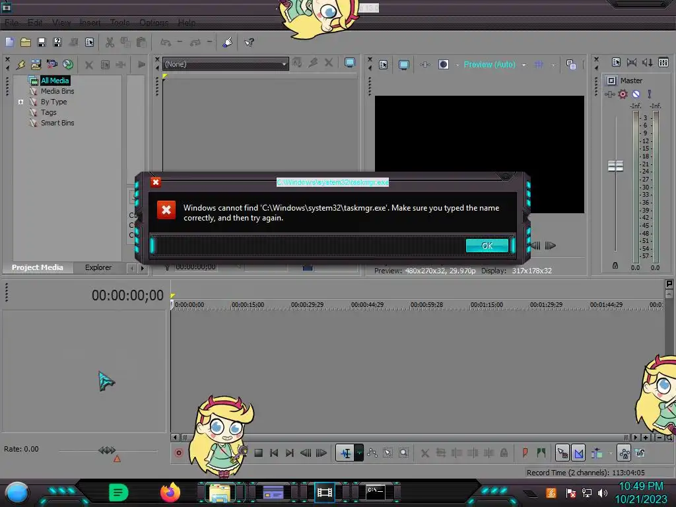
Task: Expand the By Type tree node
Action: coord(20,102)
